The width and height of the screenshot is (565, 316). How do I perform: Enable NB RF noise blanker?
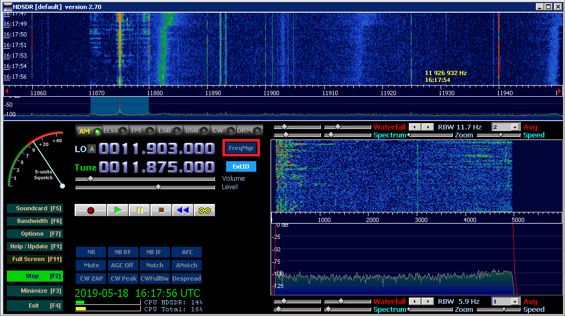point(122,253)
